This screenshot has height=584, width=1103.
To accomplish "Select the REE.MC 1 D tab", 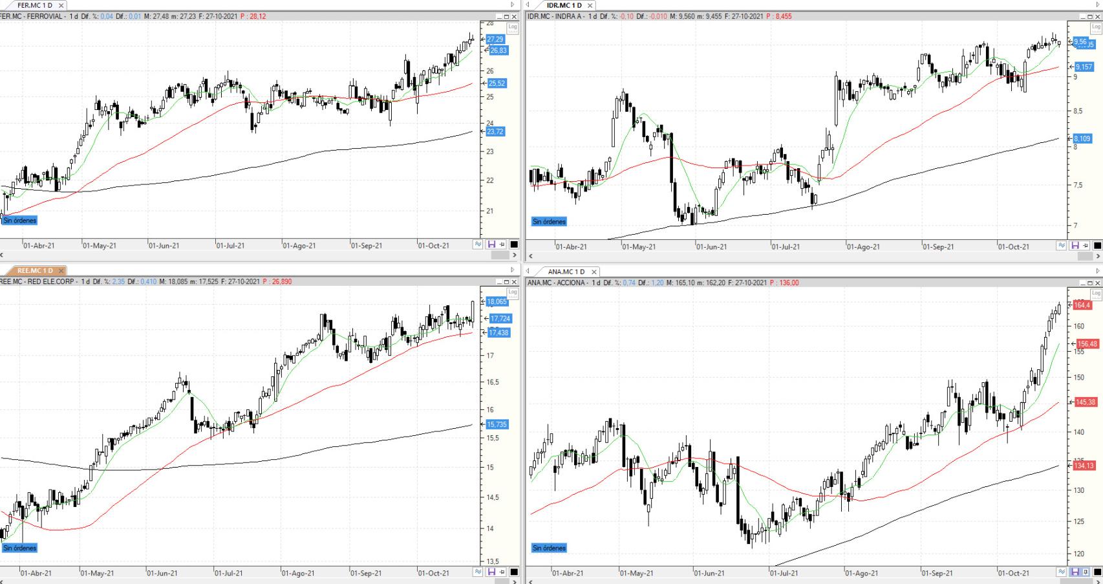I will [x=35, y=271].
